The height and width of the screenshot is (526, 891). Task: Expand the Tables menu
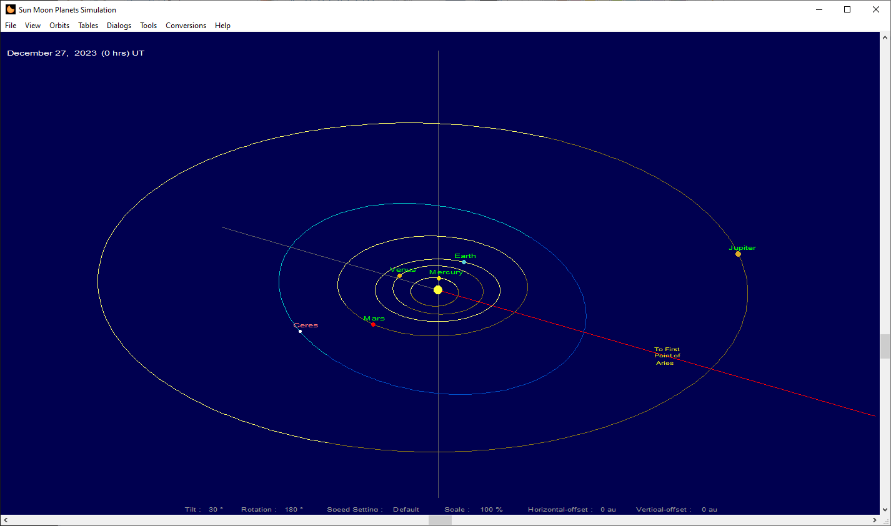88,26
